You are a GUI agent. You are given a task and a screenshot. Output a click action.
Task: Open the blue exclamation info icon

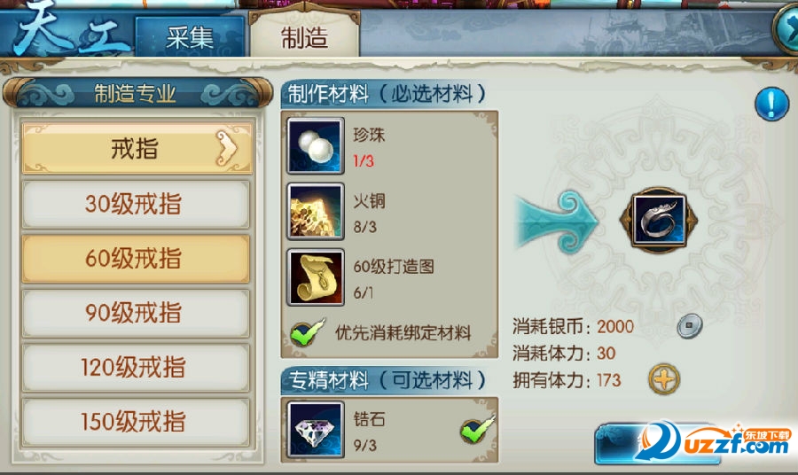[x=771, y=104]
